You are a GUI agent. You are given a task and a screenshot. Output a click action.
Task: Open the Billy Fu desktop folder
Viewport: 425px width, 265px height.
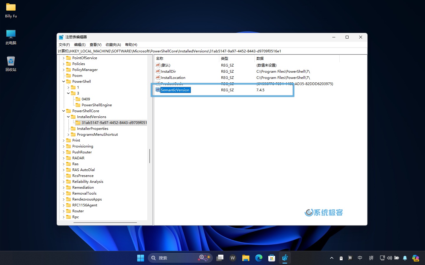point(11,10)
